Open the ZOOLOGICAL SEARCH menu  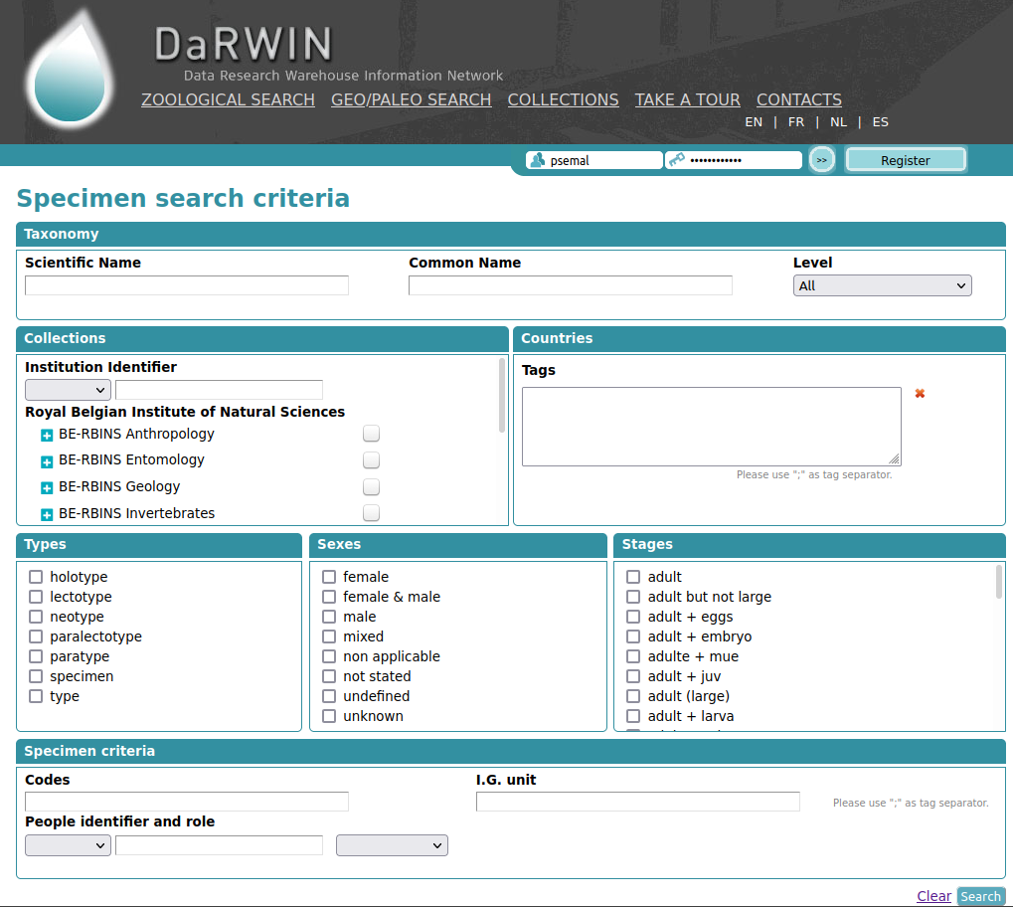228,99
